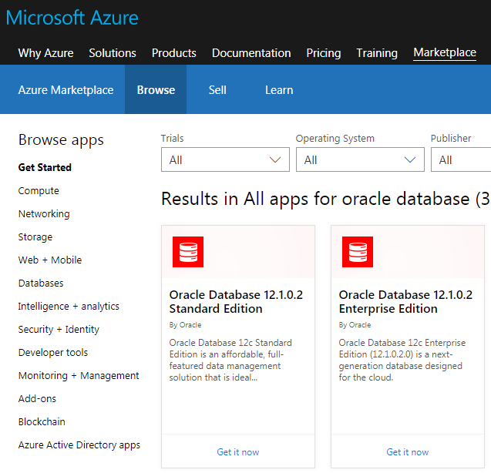The width and height of the screenshot is (491, 473).
Task: Click Azure Marketplace home link
Action: click(66, 90)
